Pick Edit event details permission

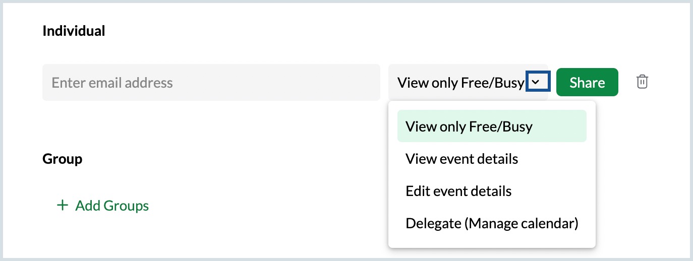coord(458,191)
